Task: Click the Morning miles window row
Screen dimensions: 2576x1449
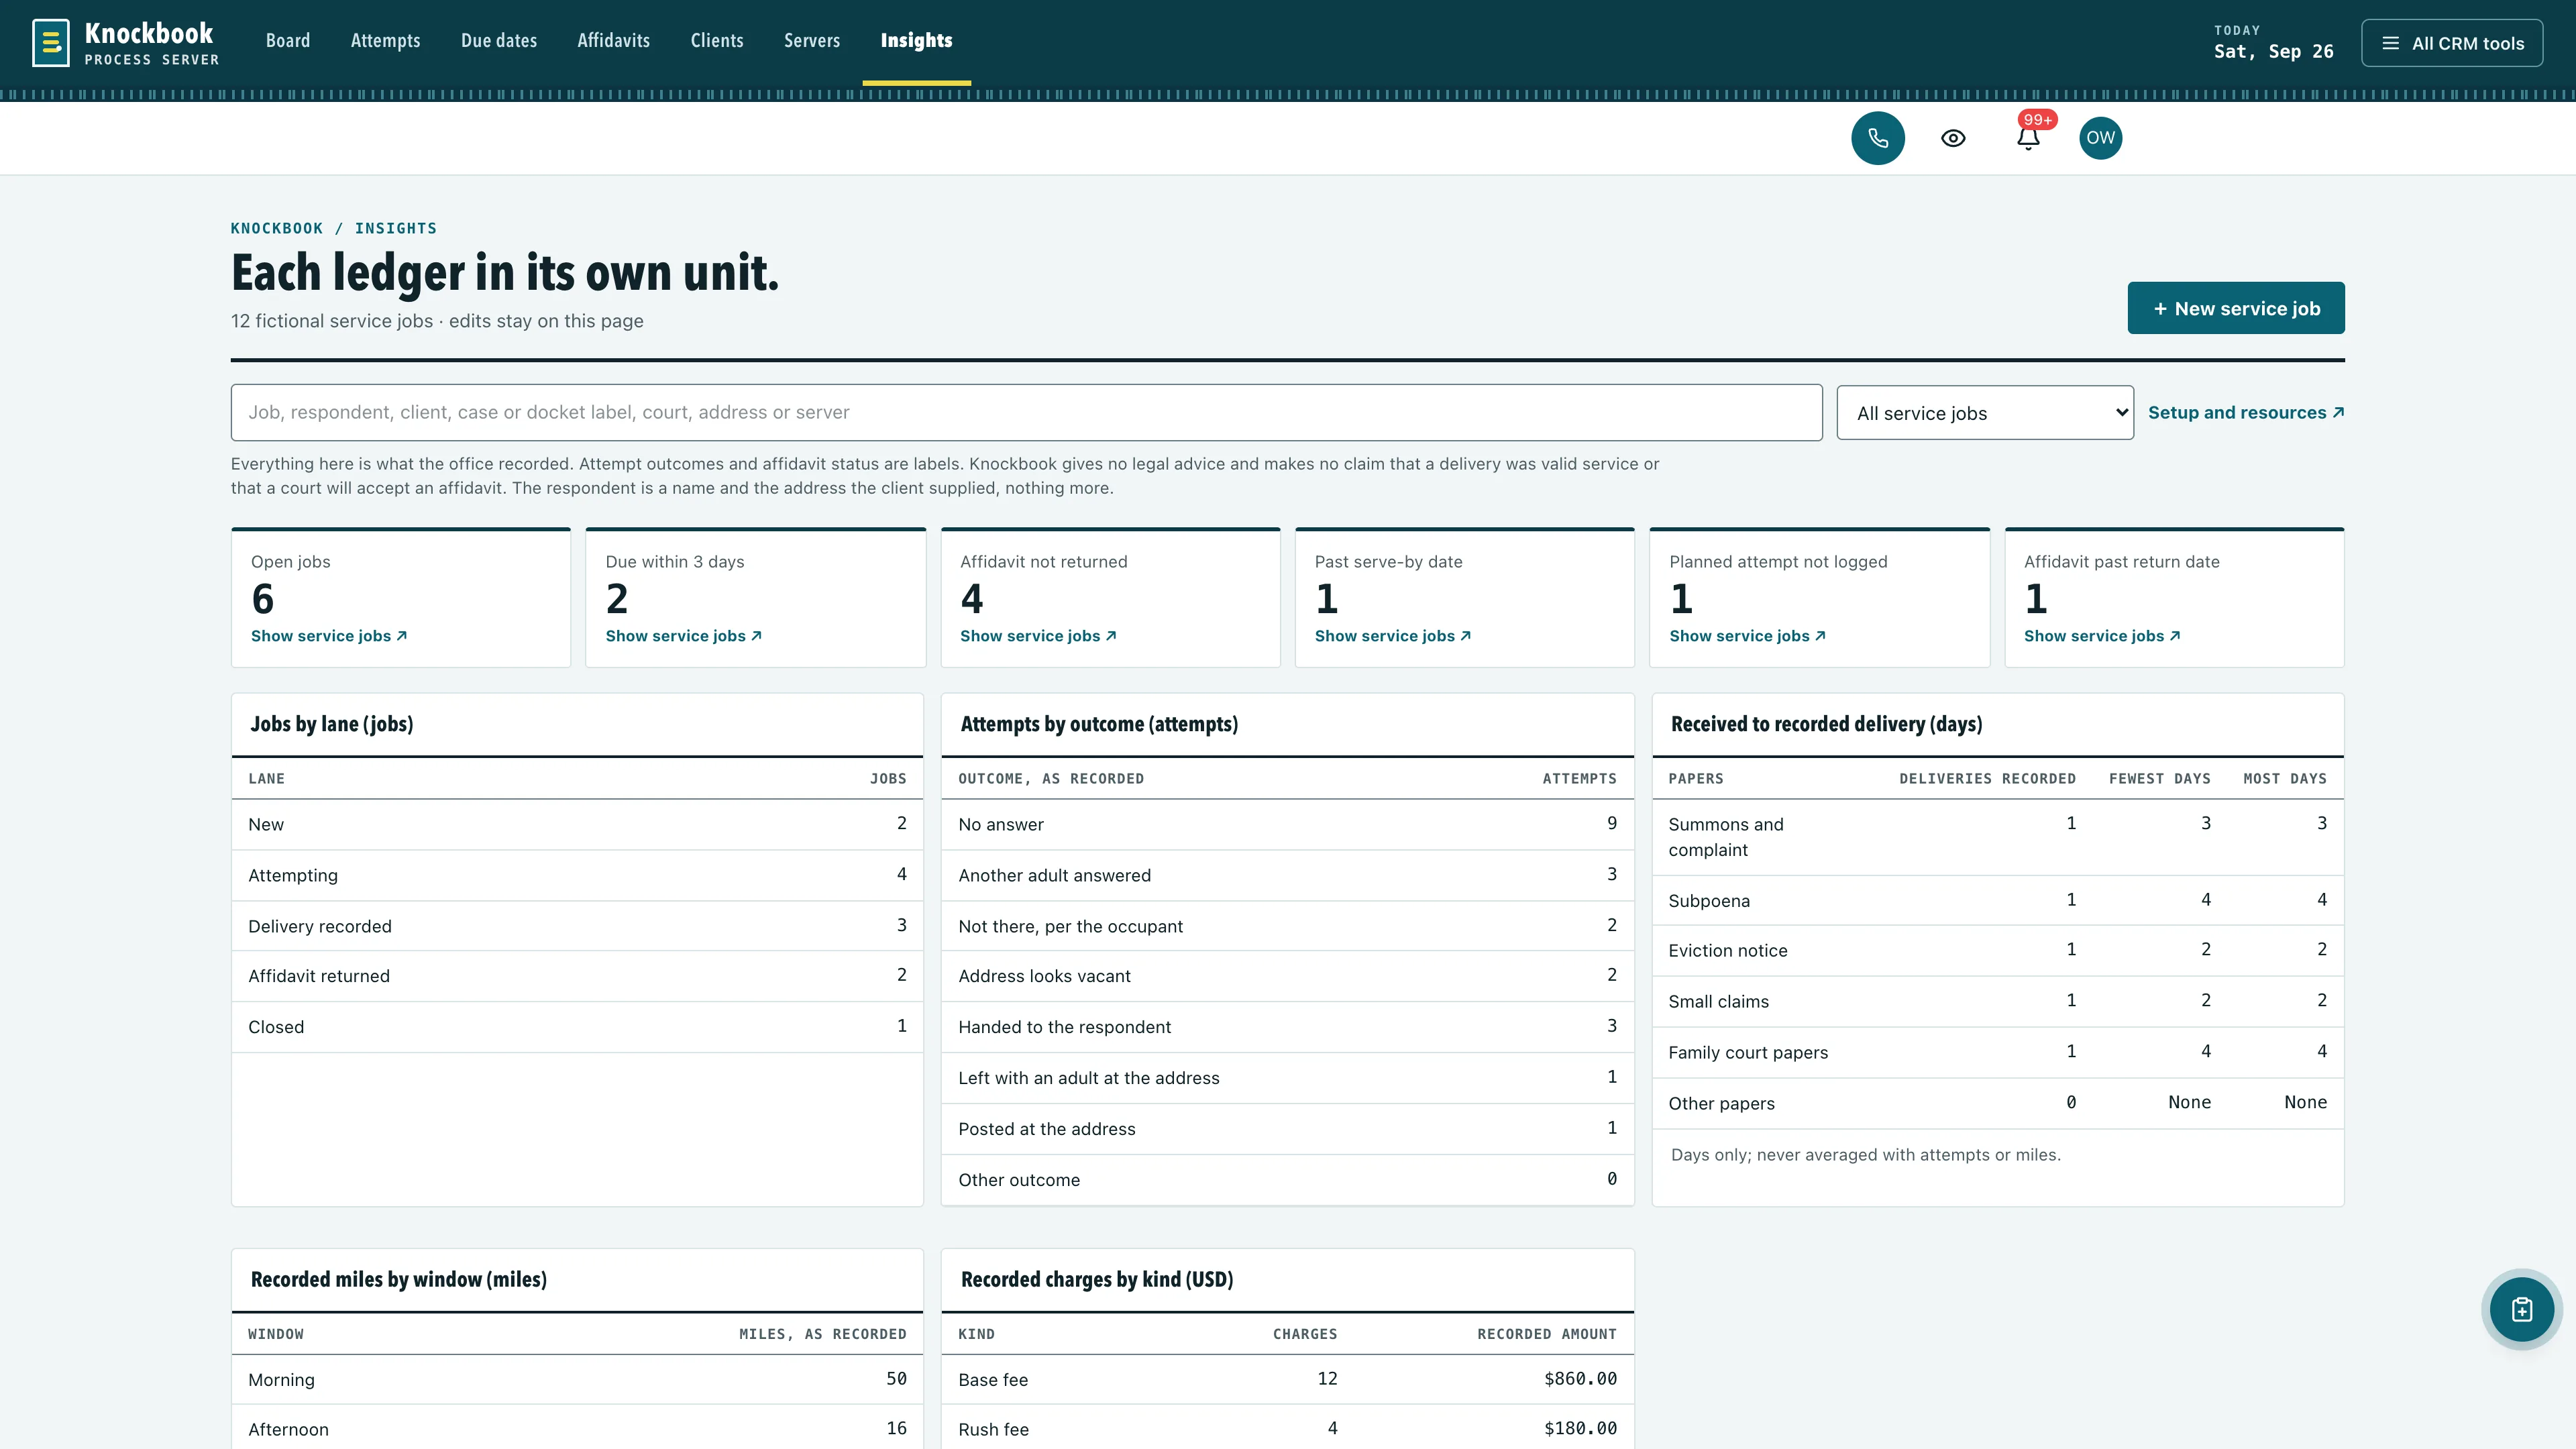Action: [577, 1379]
